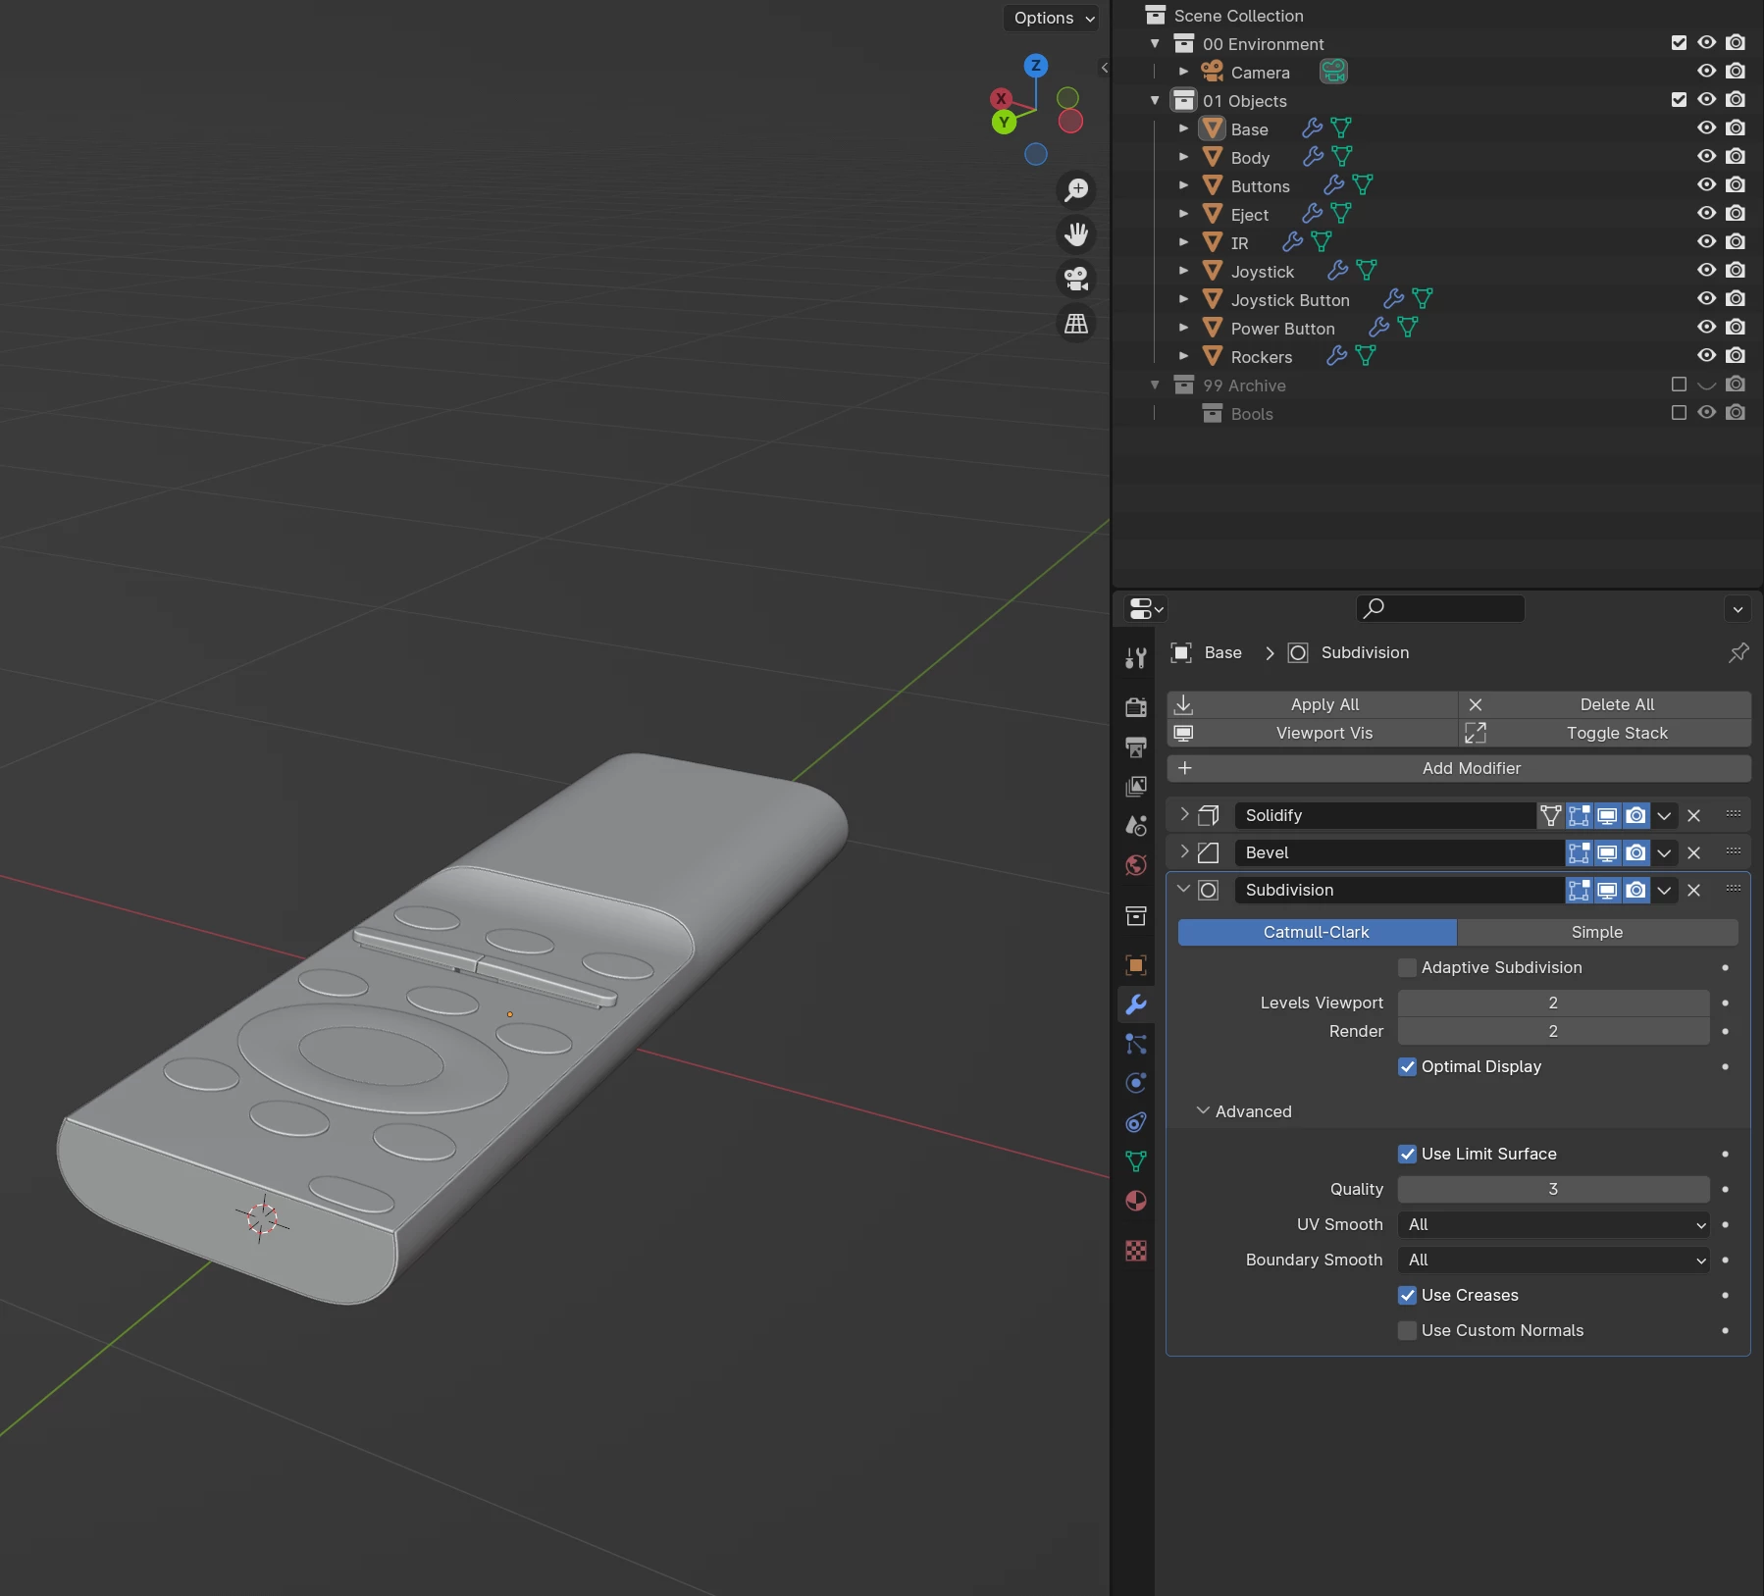Click the Viewport Vis button
The width and height of the screenshot is (1764, 1596).
tap(1313, 733)
